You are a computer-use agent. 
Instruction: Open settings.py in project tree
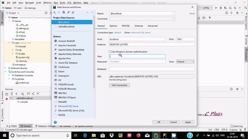click(x=24, y=28)
